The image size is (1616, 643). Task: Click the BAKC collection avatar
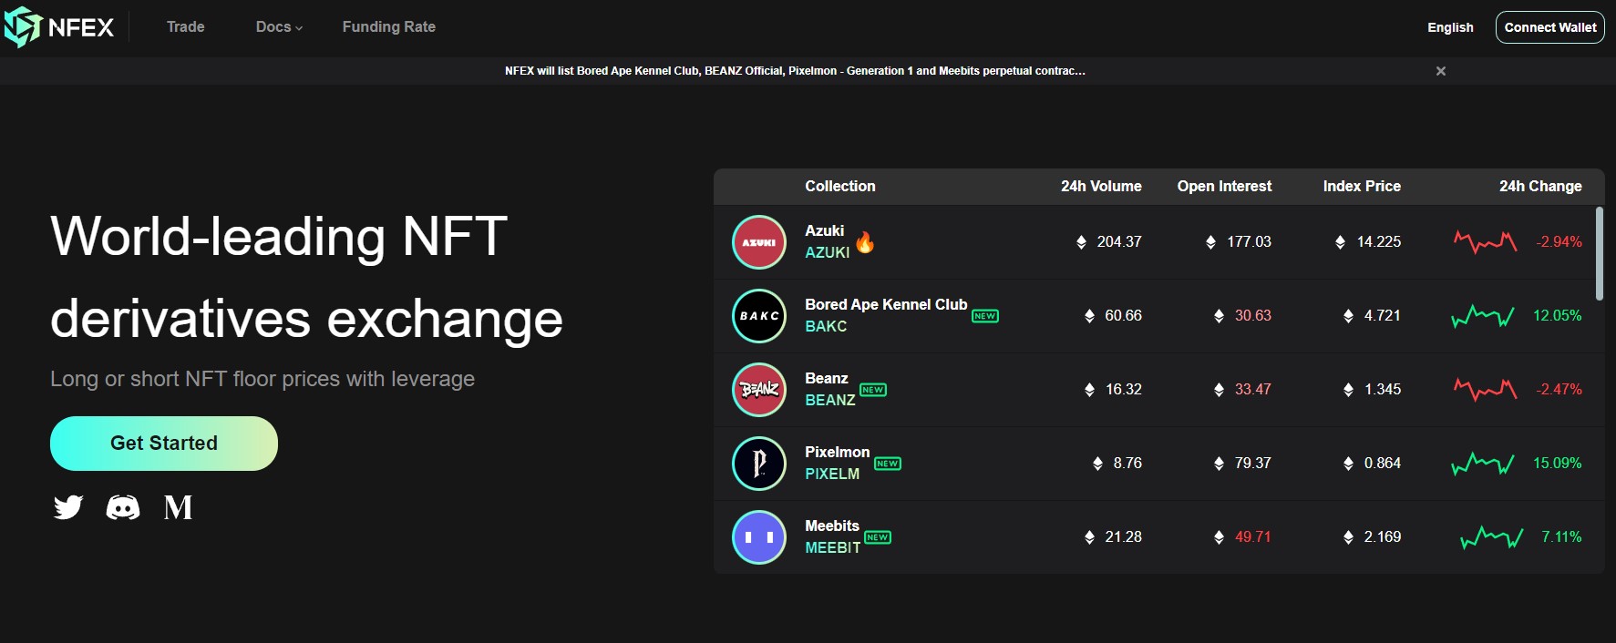(x=759, y=316)
